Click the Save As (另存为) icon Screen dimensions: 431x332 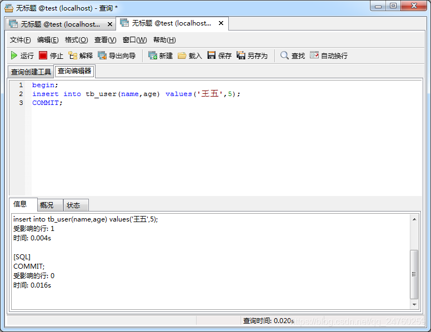pyautogui.click(x=241, y=56)
